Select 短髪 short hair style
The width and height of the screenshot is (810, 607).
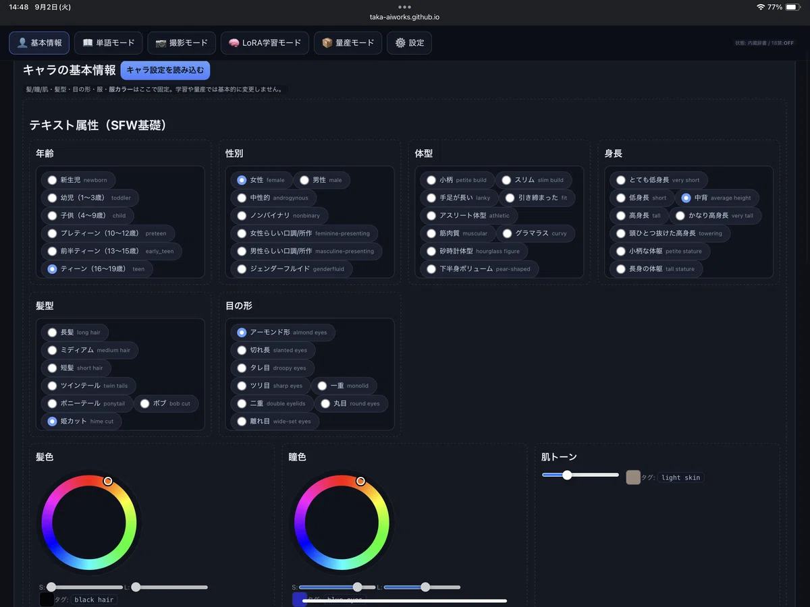76,368
